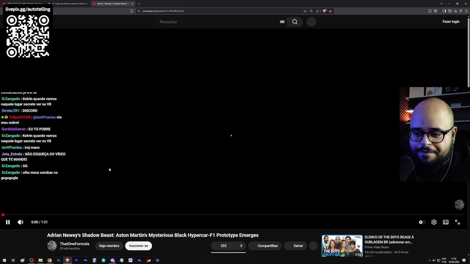Image resolution: width=470 pixels, height=264 pixels.
Task: Click the video title Adrian Newey's Shadow Beast
Action: click(153, 235)
